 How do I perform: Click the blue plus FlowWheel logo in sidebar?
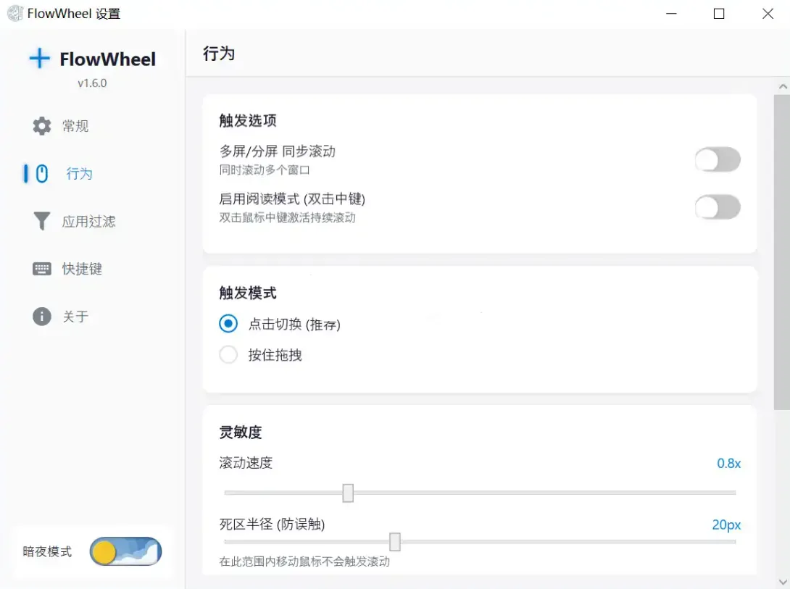coord(38,59)
